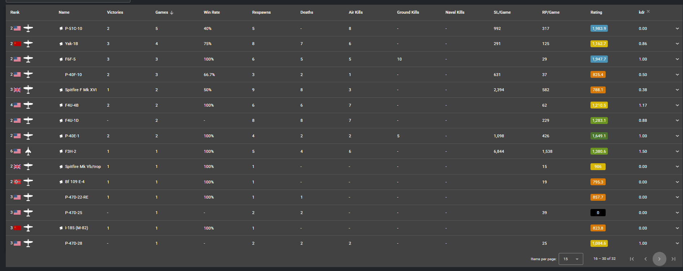
Task: Click the premium marker beside P-51C-10
Action: pos(61,28)
